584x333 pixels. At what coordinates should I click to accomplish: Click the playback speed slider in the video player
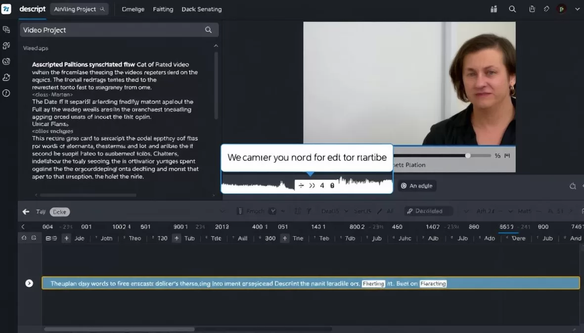(x=467, y=155)
